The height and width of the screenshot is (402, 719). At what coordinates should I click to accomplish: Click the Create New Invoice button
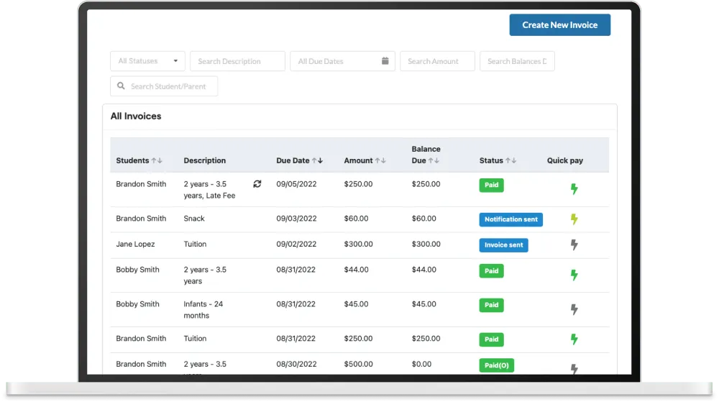tap(559, 24)
